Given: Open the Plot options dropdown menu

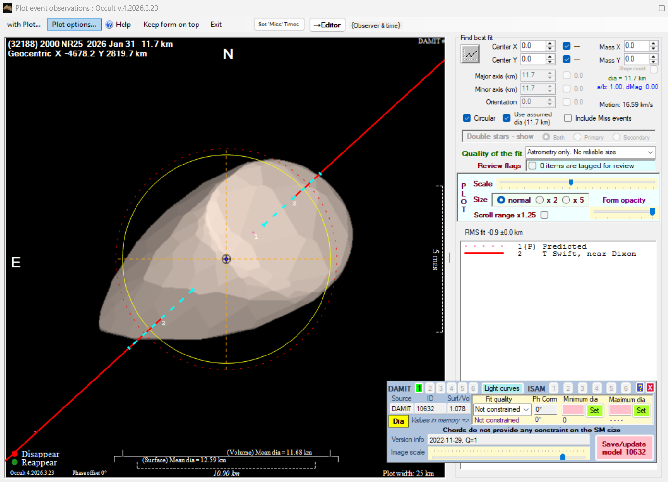Looking at the screenshot, I should click(x=74, y=25).
